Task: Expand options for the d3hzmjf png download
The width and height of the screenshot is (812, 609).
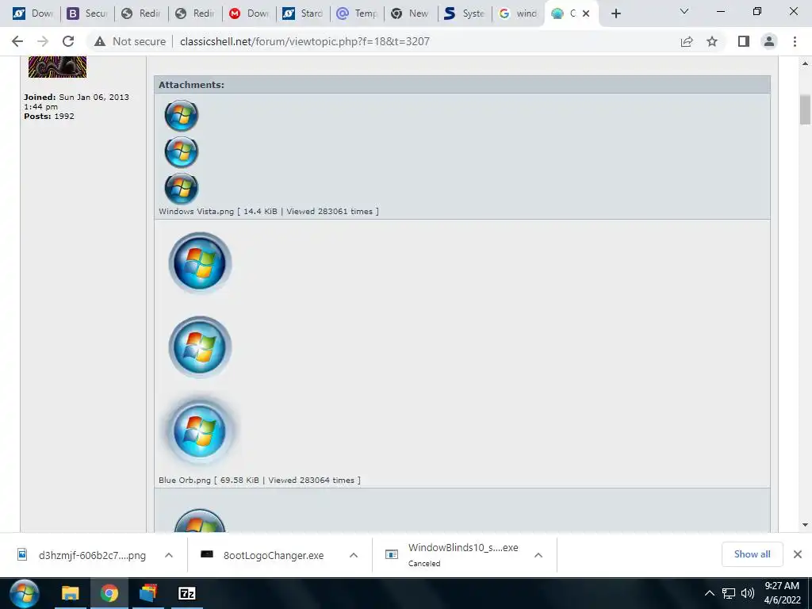Action: point(169,555)
